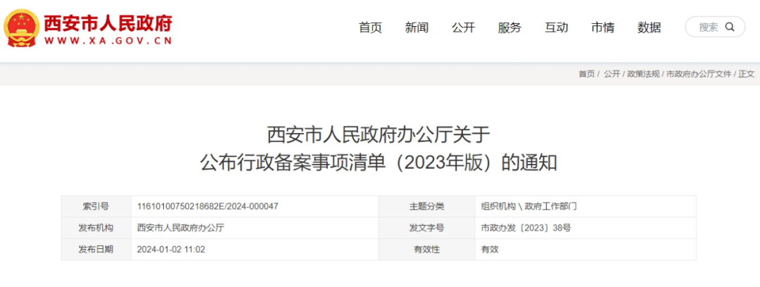
Task: Click the title line 西安市人民政府办公厅关于
Action: 379,135
